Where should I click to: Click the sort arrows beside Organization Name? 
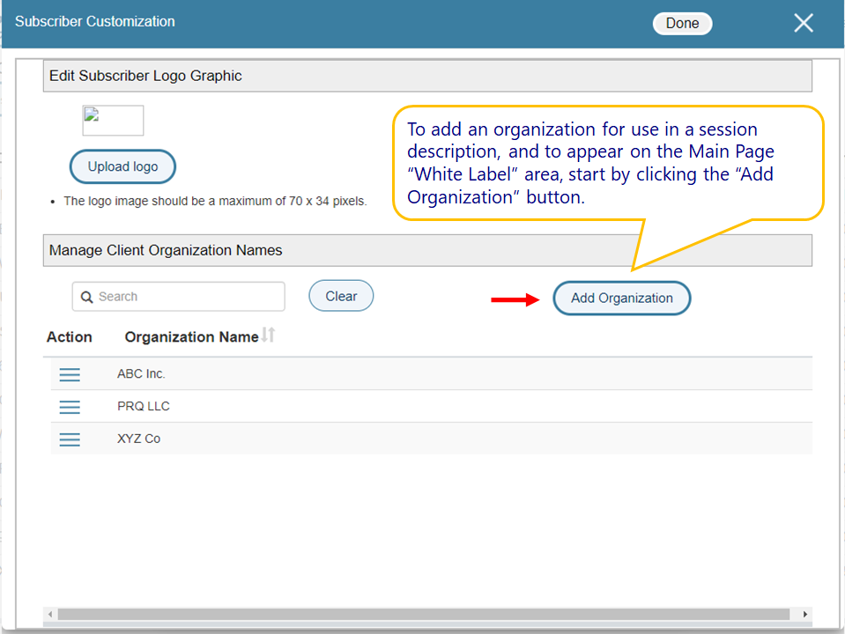(269, 335)
